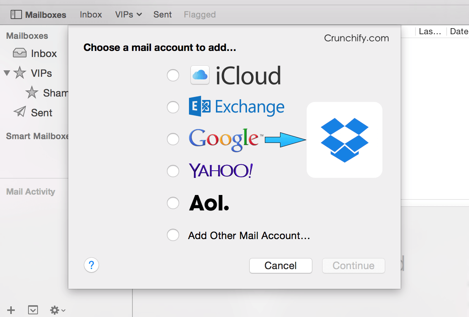Switch to Sent in the favorites bar

(x=162, y=15)
